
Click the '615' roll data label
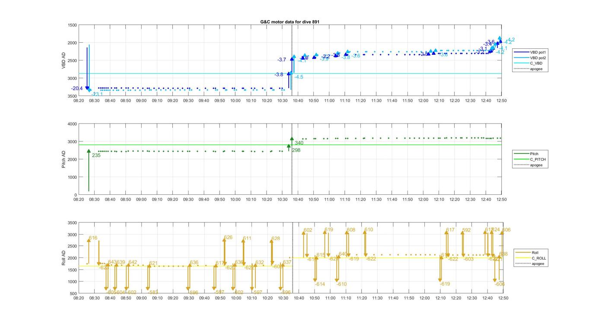point(321,255)
